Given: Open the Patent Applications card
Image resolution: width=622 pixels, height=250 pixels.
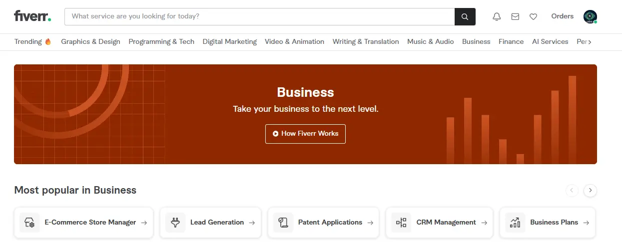Looking at the screenshot, I should (323, 223).
